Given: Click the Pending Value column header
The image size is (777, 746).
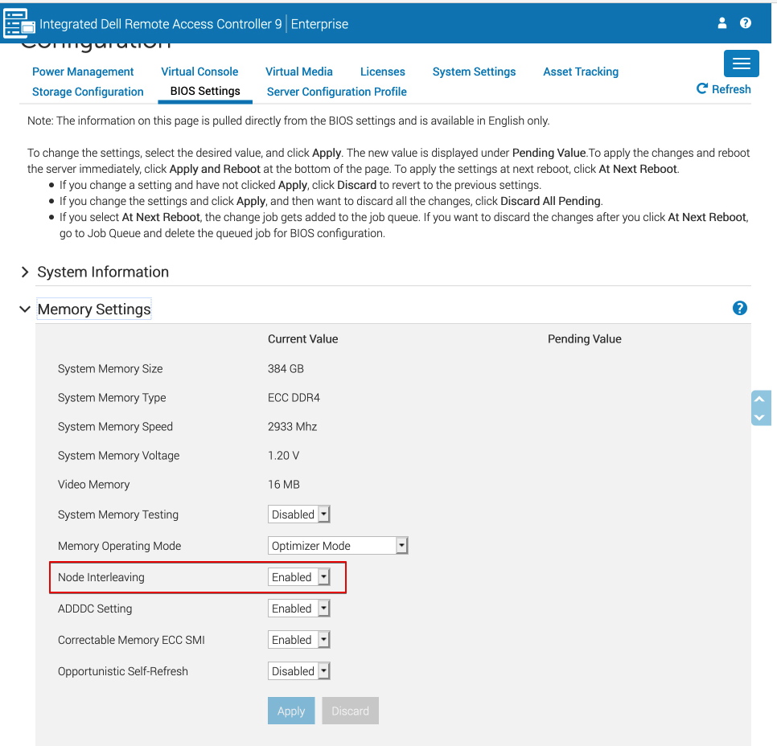Looking at the screenshot, I should coord(584,338).
